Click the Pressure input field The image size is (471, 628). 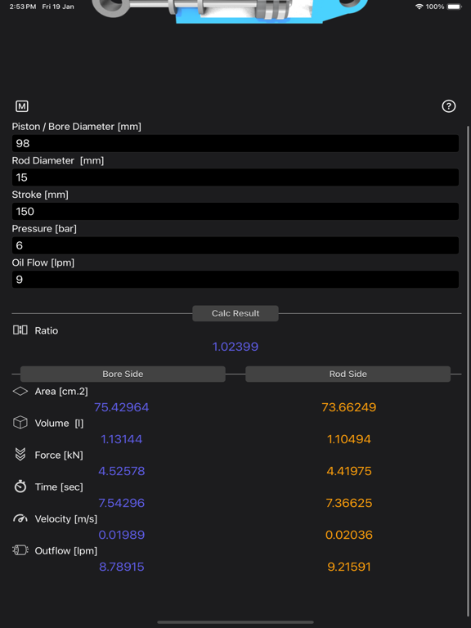235,245
